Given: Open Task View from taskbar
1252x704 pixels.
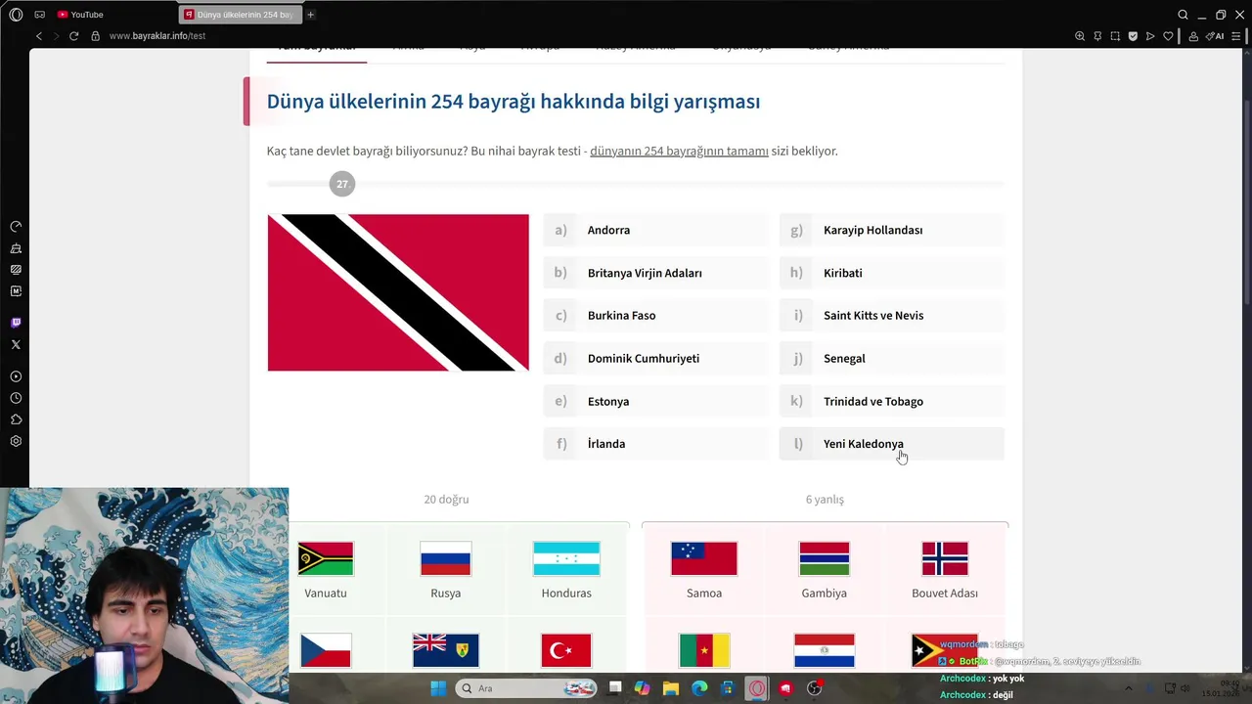Looking at the screenshot, I should [x=614, y=688].
